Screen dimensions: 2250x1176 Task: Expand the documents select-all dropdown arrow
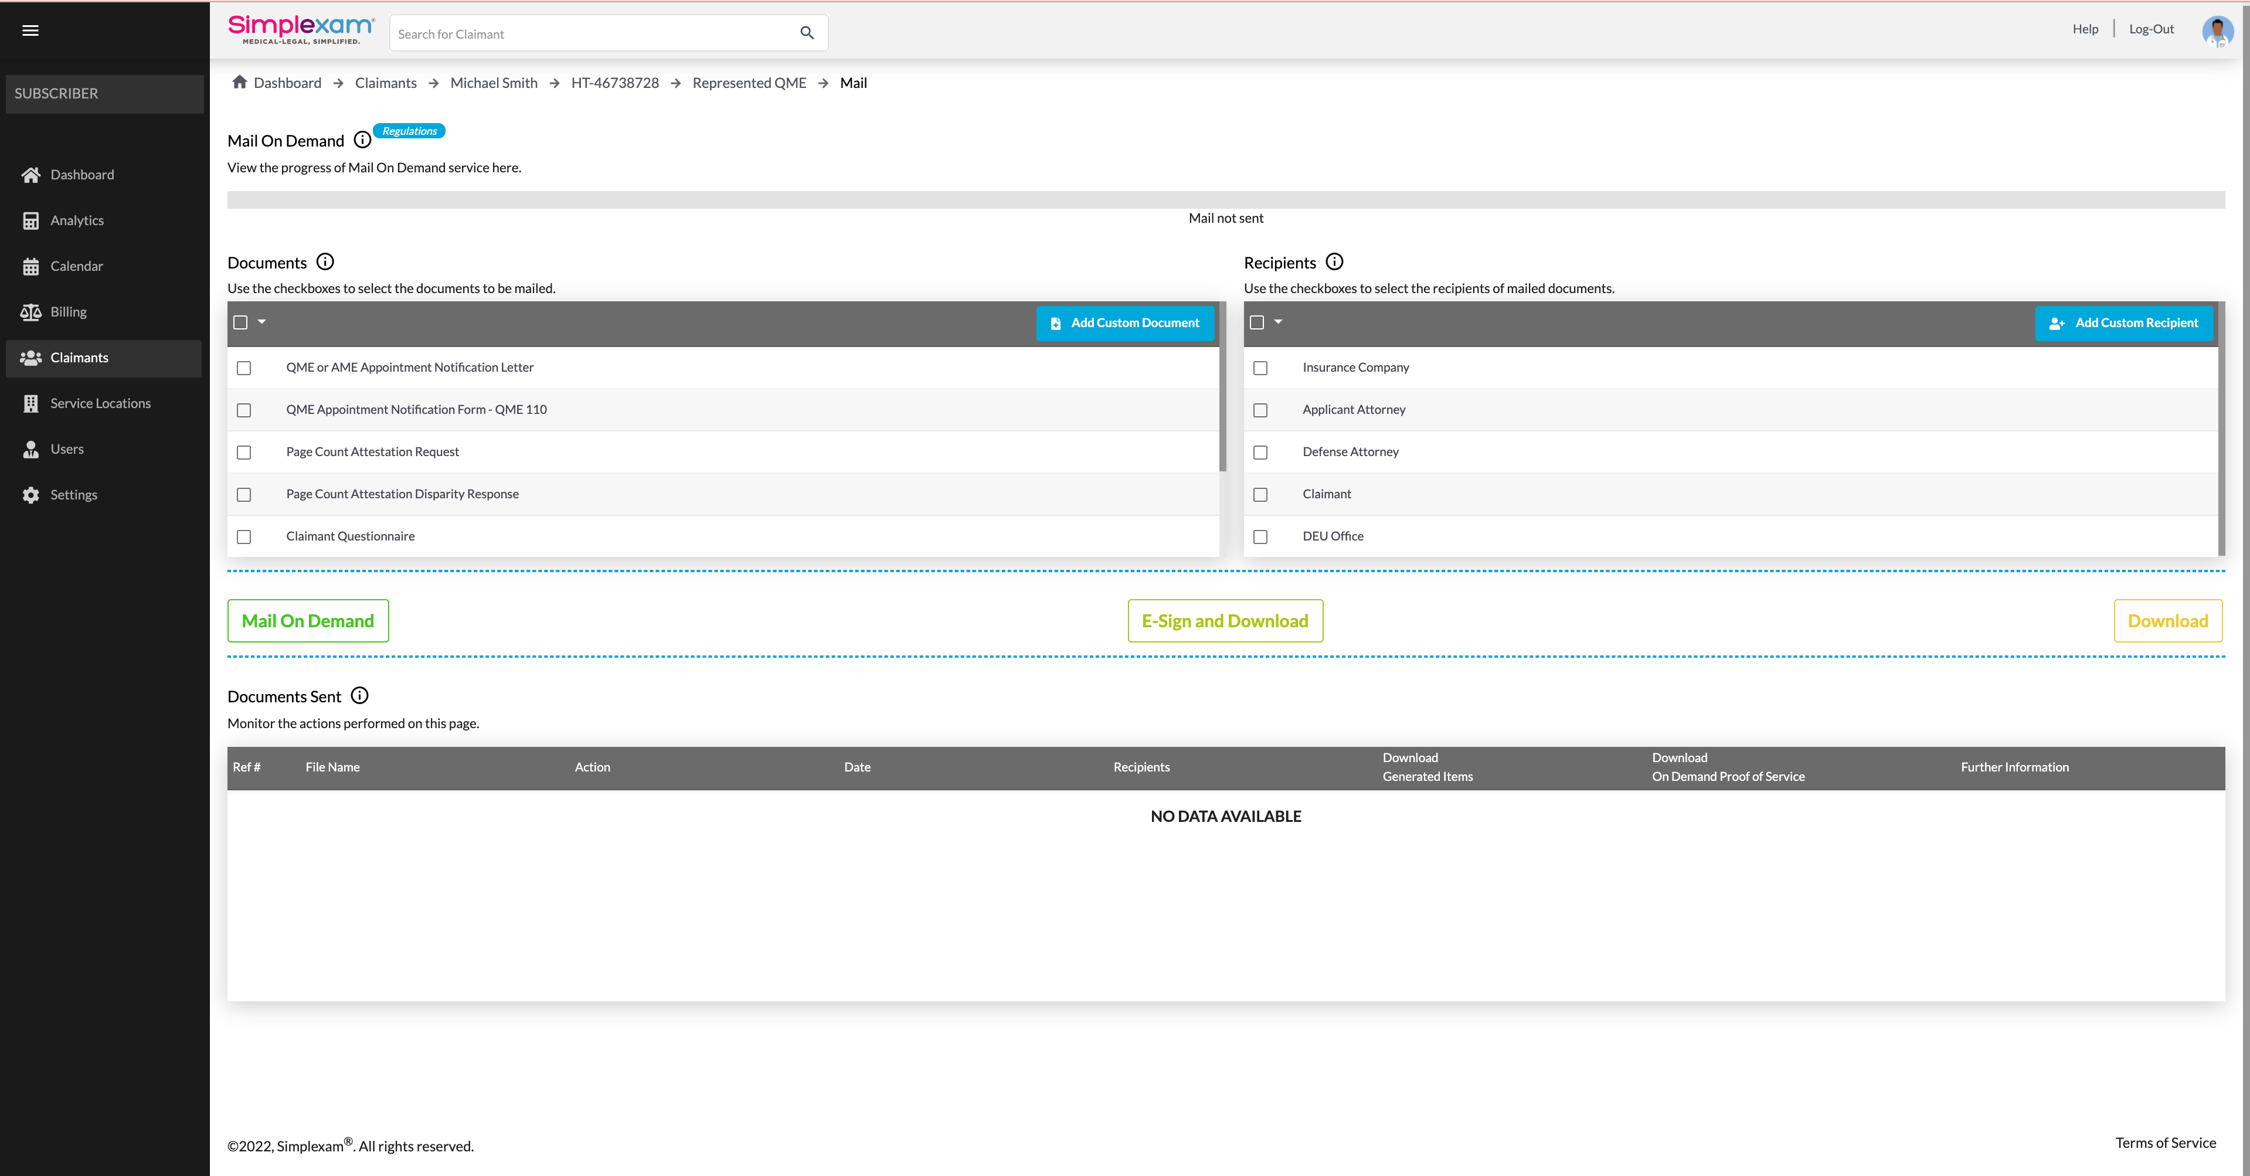[261, 321]
